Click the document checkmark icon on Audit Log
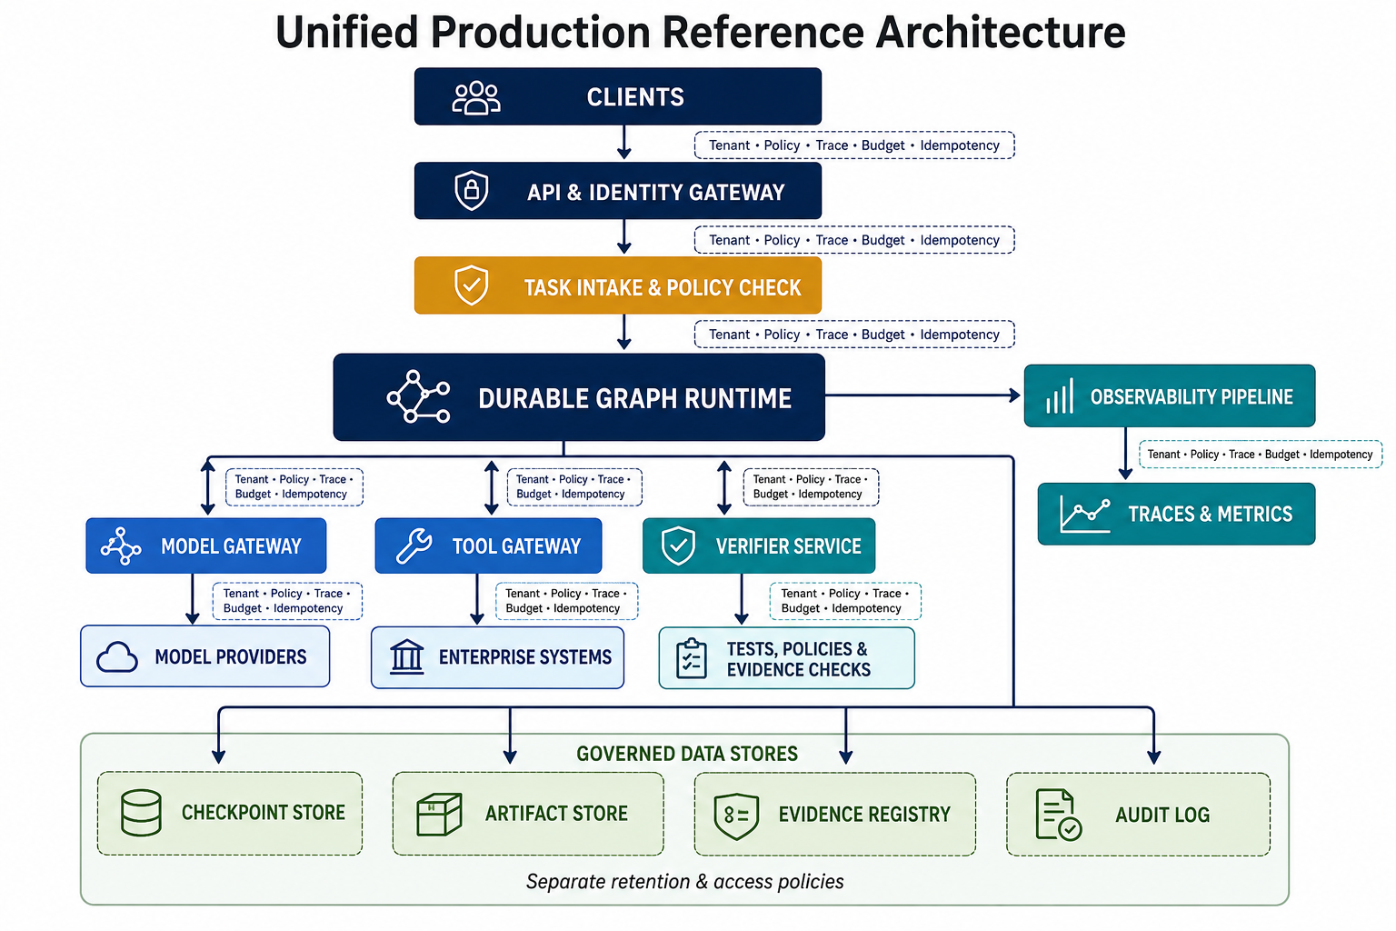This screenshot has height=931, width=1396. 1059,815
